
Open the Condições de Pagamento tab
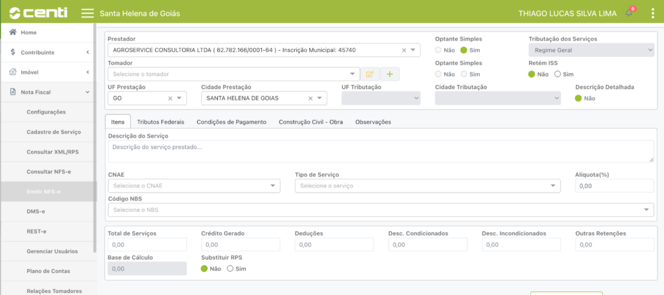231,122
